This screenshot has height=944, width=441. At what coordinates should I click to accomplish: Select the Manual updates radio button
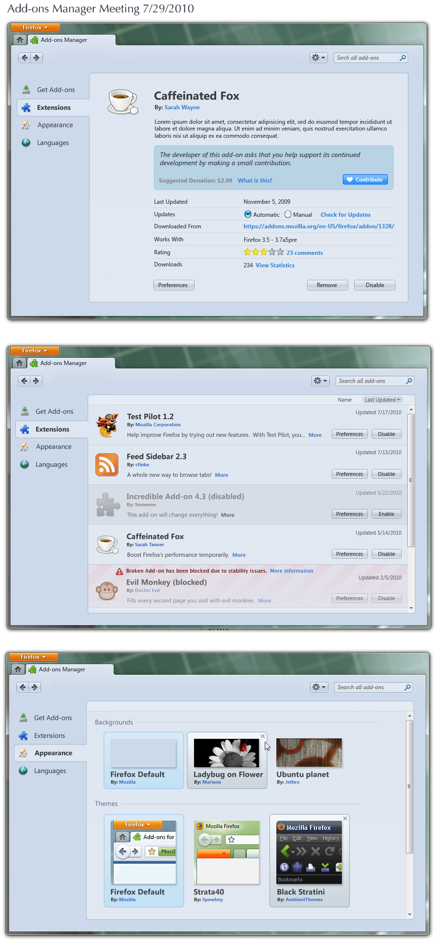[x=288, y=214]
